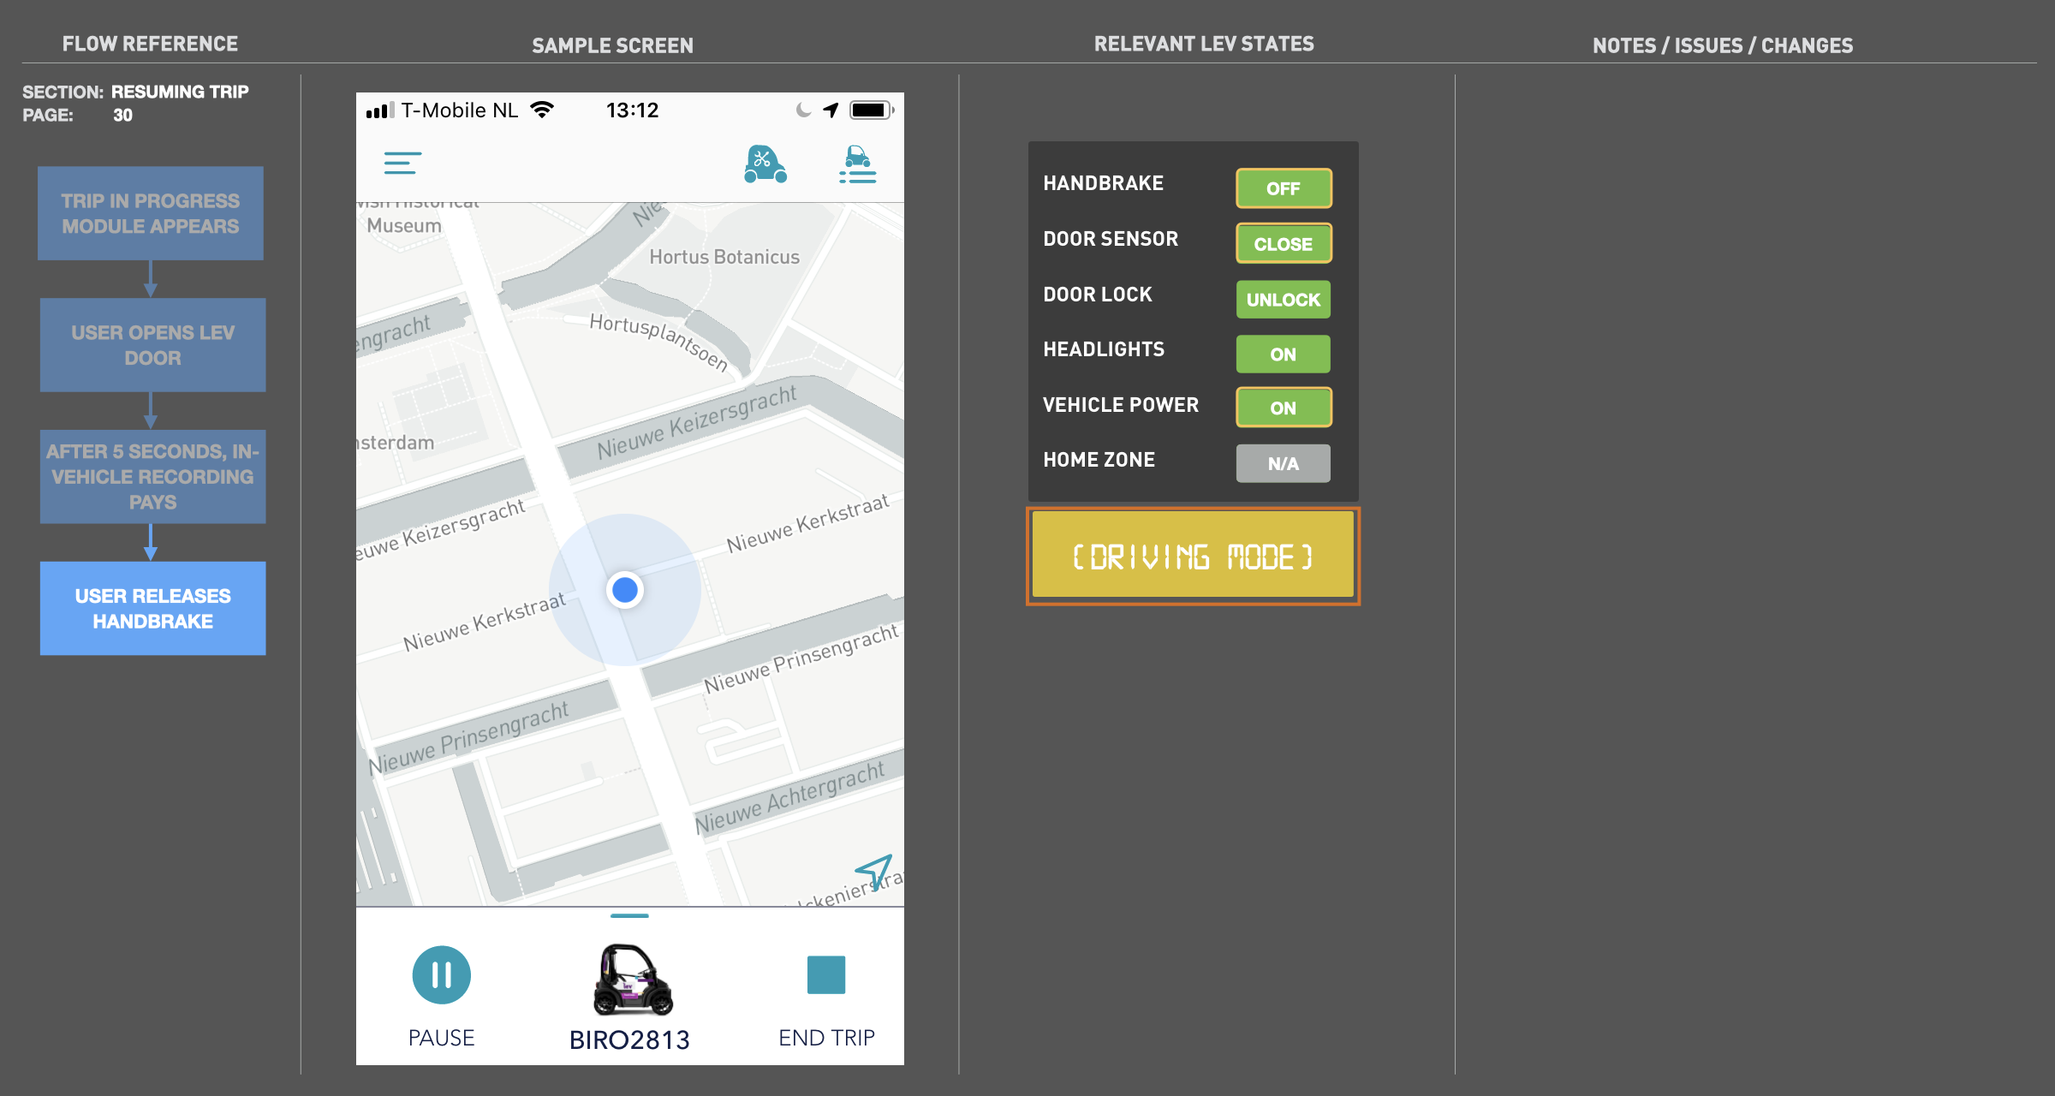
Task: Tap the vehicle repair wrench icon
Action: [x=765, y=164]
